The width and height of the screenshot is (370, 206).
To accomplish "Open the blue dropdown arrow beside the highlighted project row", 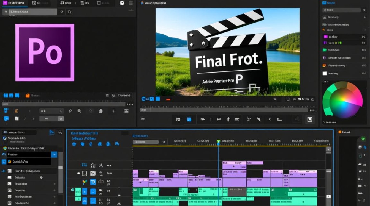I will 54,155.
